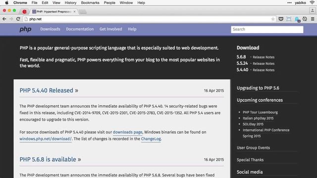317x178 pixels.
Task: Open the Chrome hamburger menu
Action: tap(313, 19)
